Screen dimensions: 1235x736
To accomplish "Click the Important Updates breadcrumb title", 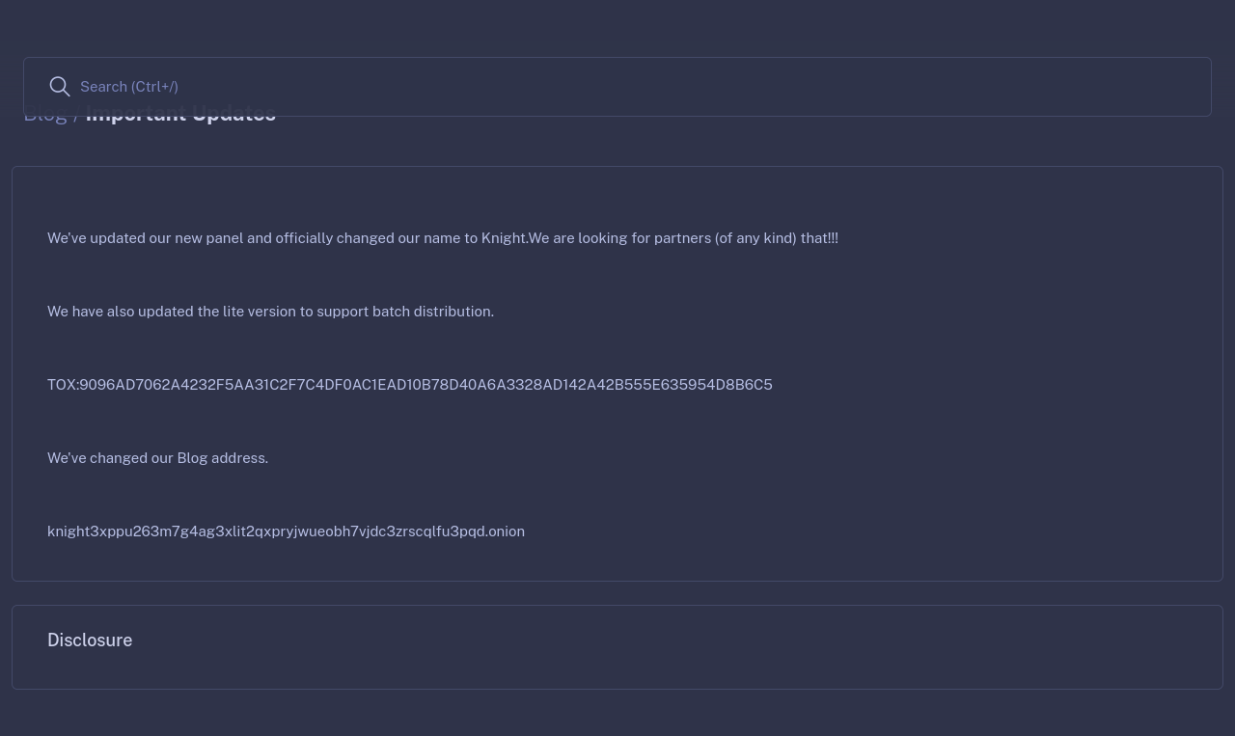I will (180, 114).
